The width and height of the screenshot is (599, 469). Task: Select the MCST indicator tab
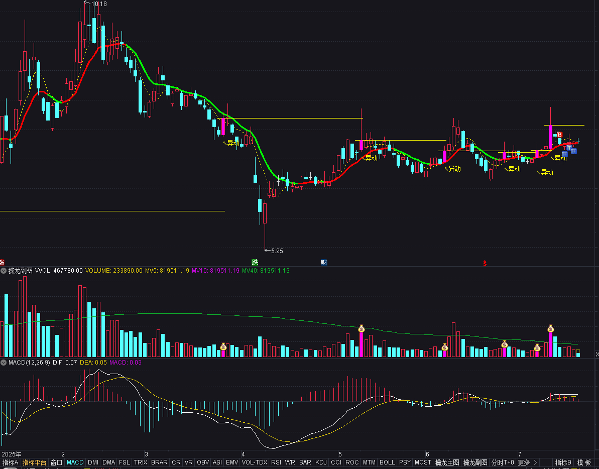click(423, 462)
